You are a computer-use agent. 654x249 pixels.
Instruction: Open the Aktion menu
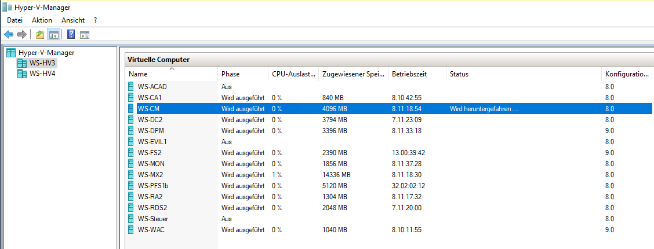[x=42, y=20]
